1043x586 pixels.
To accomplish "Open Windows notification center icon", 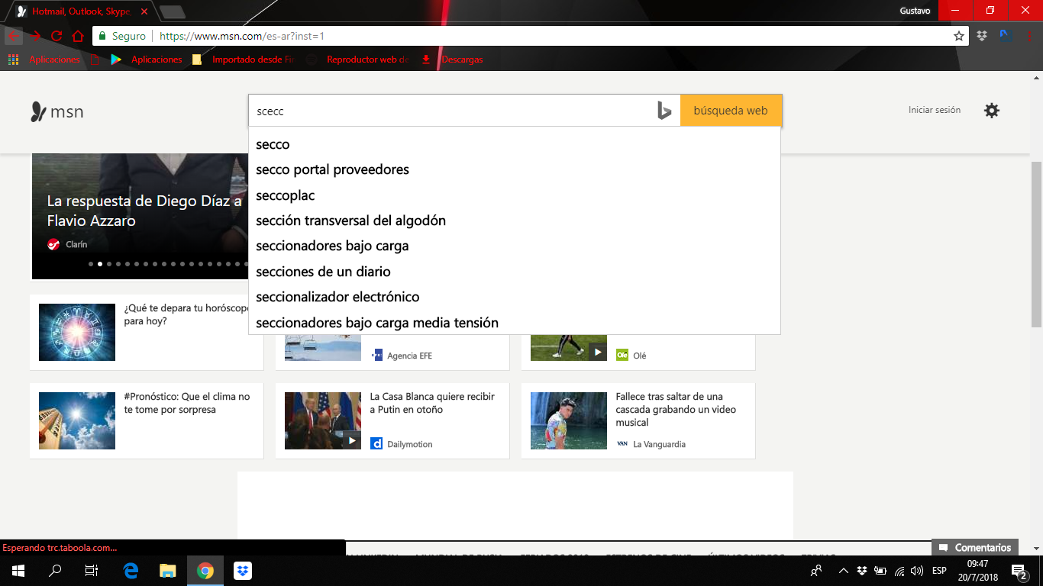I will (x=1019, y=571).
